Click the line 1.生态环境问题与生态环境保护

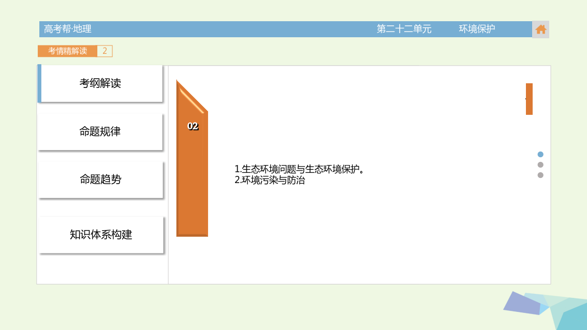(299, 169)
